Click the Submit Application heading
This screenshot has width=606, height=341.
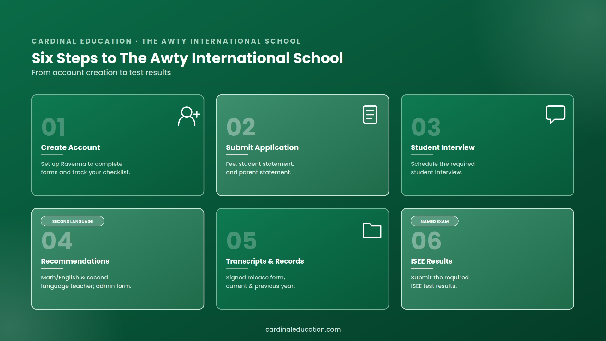click(x=262, y=148)
